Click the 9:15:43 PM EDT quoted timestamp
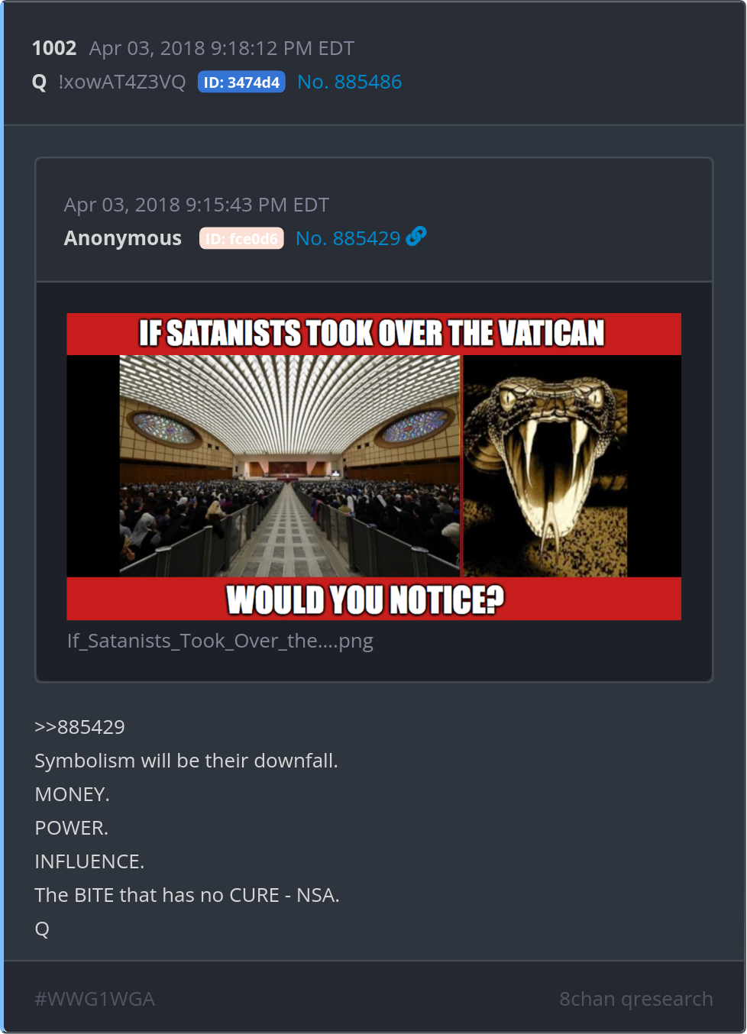The height and width of the screenshot is (1034, 747). click(257, 205)
